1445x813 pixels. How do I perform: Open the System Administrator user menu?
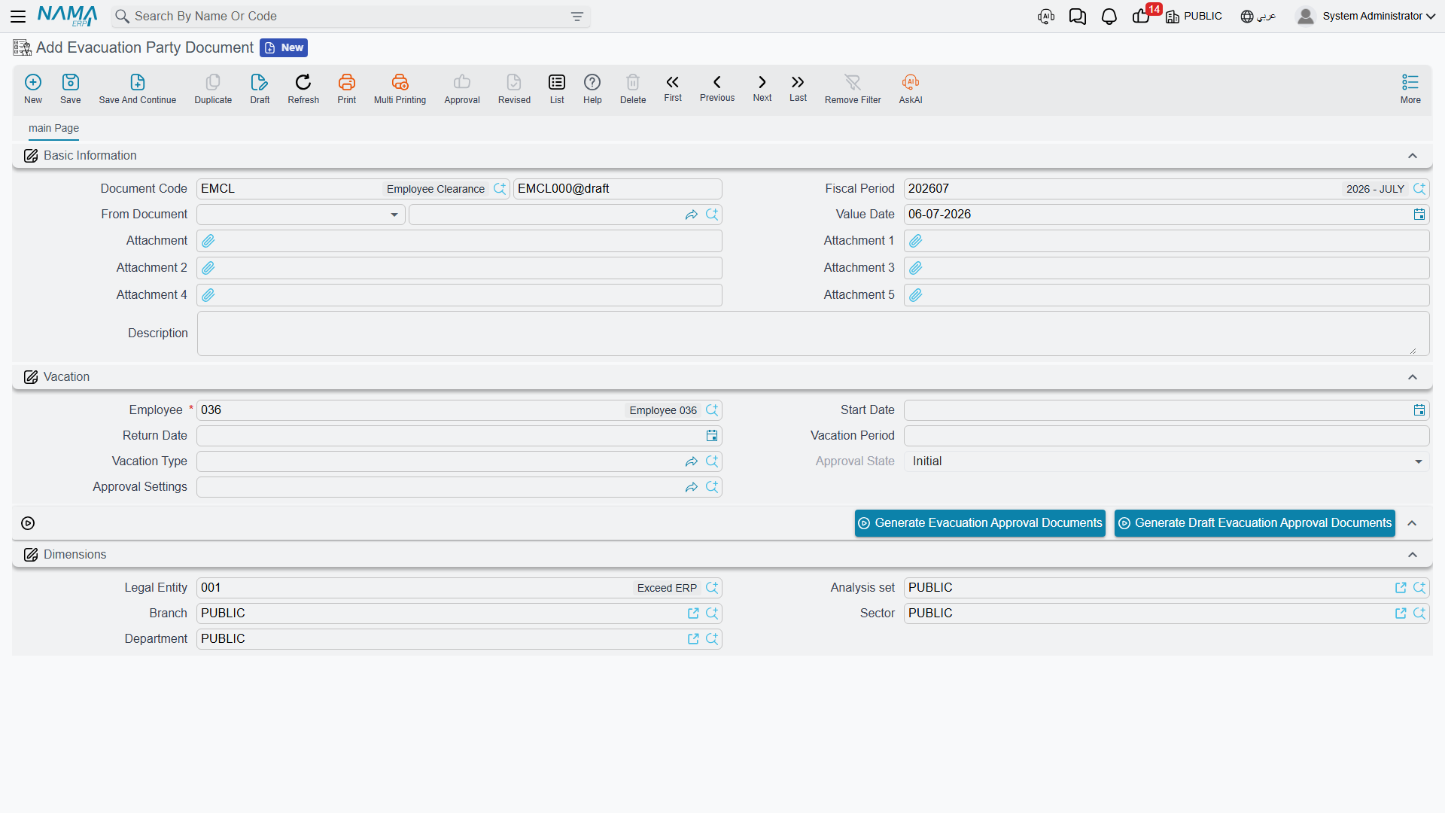pos(1365,17)
